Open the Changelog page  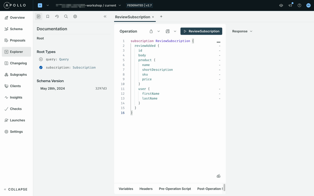16,63
